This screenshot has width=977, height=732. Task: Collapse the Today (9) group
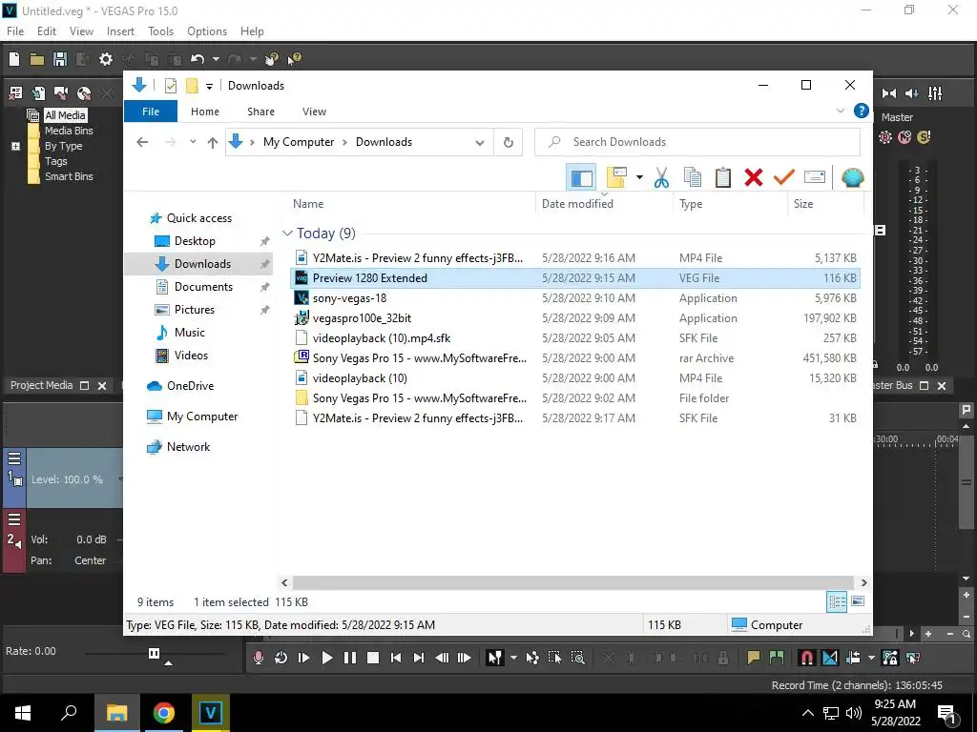(287, 234)
